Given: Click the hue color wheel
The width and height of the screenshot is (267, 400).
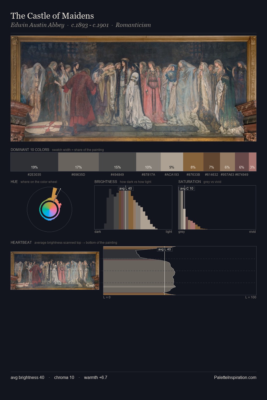Looking at the screenshot, I should click(x=49, y=209).
